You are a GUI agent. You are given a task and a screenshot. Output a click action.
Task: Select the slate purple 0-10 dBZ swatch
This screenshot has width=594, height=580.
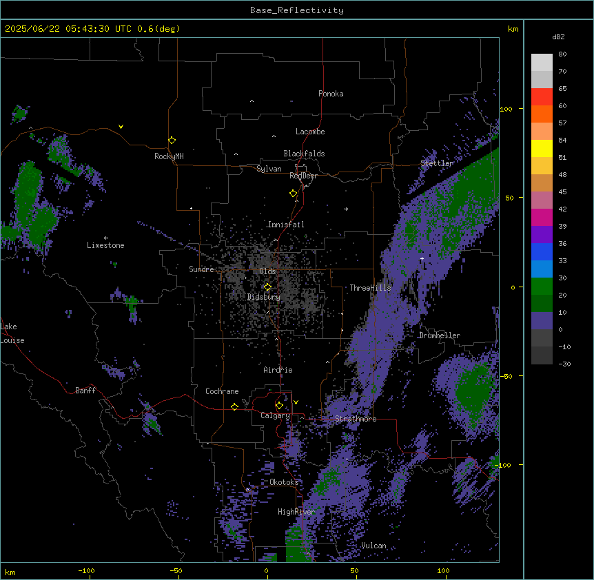[x=542, y=321]
